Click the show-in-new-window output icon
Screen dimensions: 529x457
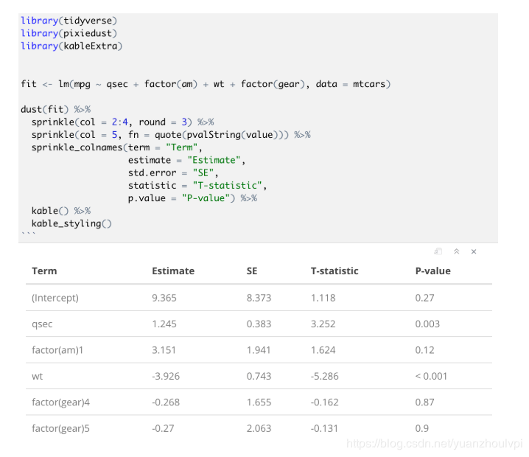tap(438, 251)
